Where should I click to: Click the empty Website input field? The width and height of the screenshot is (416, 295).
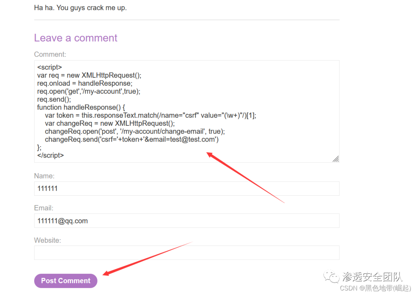point(187,253)
